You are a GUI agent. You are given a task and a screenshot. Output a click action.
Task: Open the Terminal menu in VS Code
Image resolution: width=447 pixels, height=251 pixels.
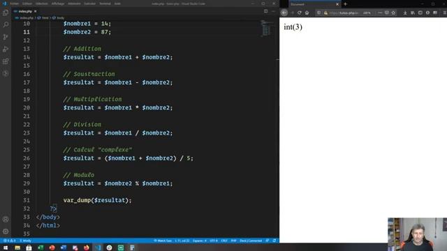(x=105, y=3)
